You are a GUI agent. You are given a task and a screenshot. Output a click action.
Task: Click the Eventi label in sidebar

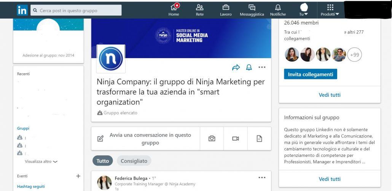pyautogui.click(x=22, y=176)
